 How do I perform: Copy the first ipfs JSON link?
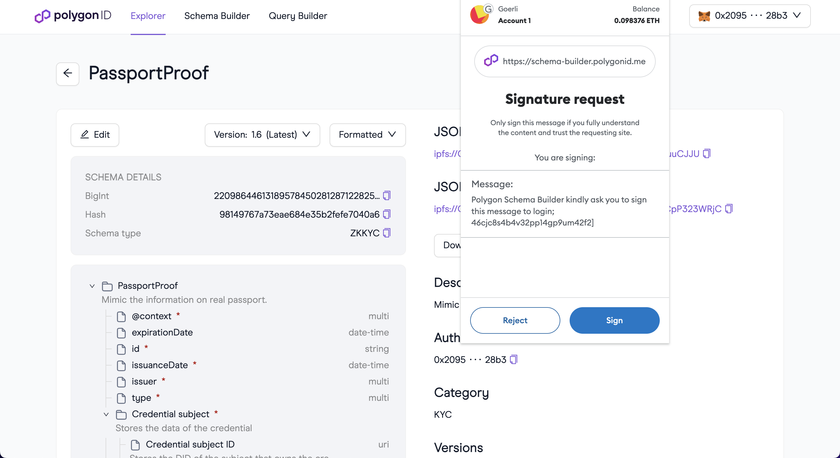707,153
